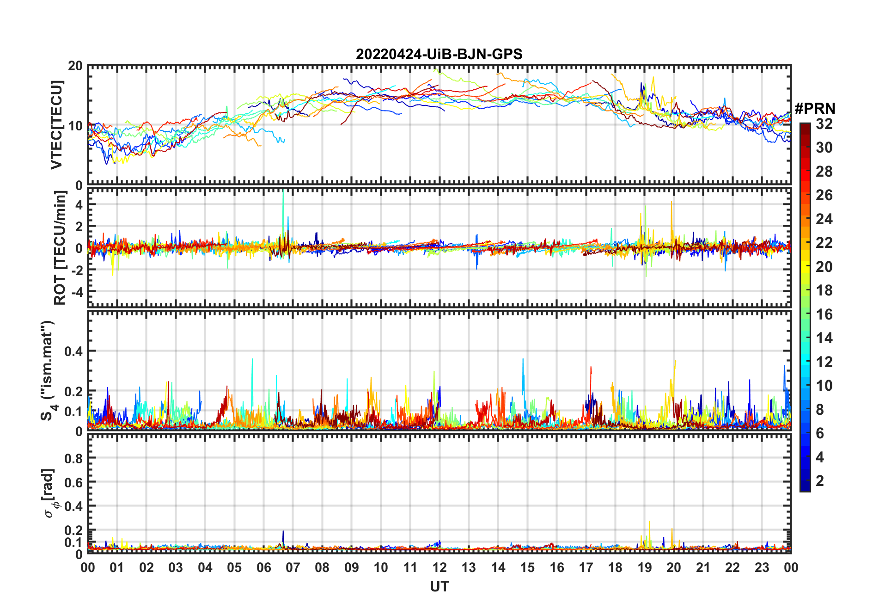The width and height of the screenshot is (879, 615).
Task: Click the ROT [TECU/min] y-axis label
Action: [60, 248]
